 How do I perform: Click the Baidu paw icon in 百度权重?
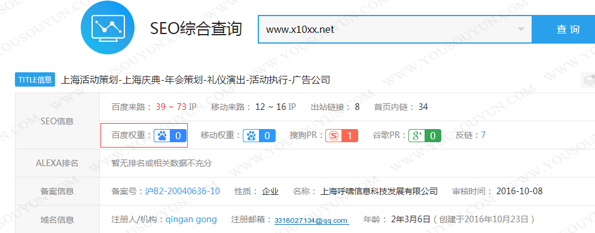pos(162,136)
